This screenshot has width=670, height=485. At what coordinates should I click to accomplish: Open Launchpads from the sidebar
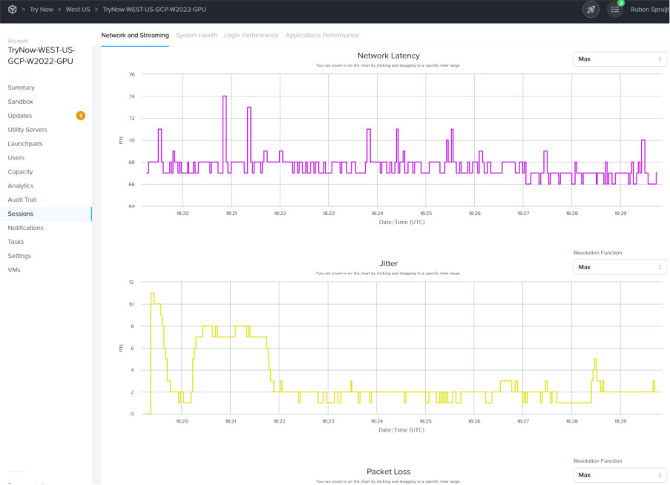coord(24,144)
